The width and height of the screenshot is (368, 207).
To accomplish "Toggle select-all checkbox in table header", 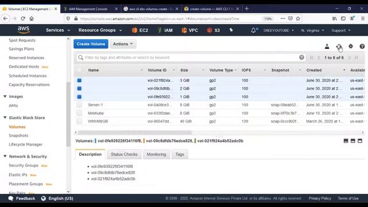I will point(79,70).
